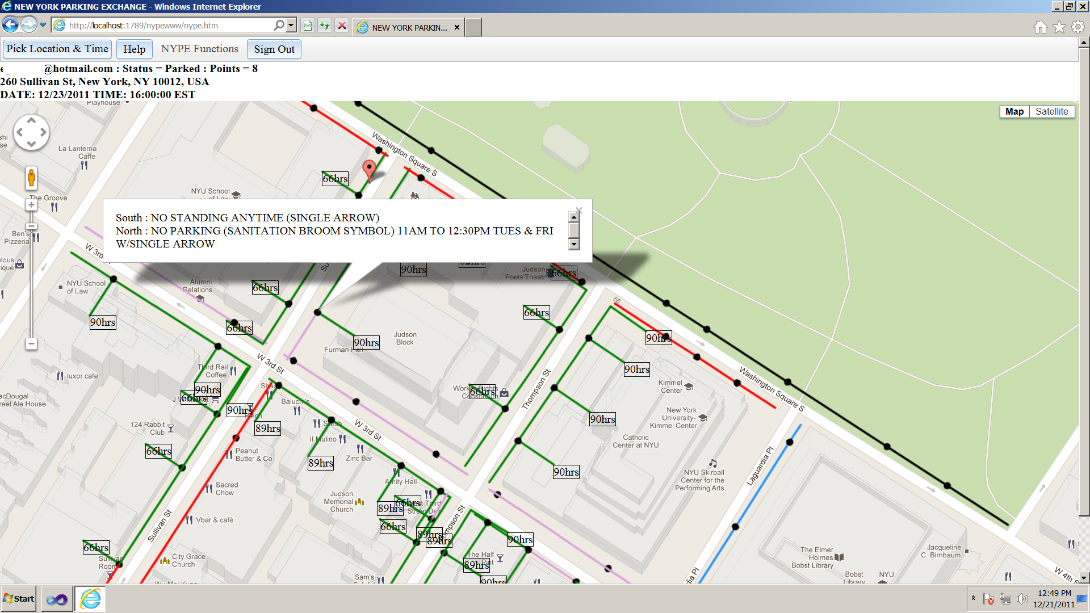Click zoom-in plus on map slider
The image size is (1090, 613).
tap(31, 205)
